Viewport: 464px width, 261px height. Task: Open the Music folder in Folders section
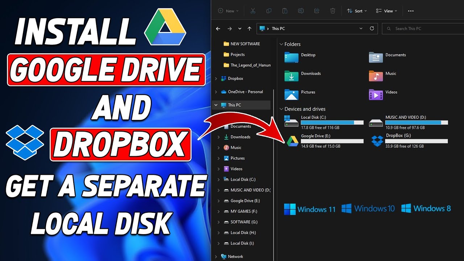pos(376,76)
